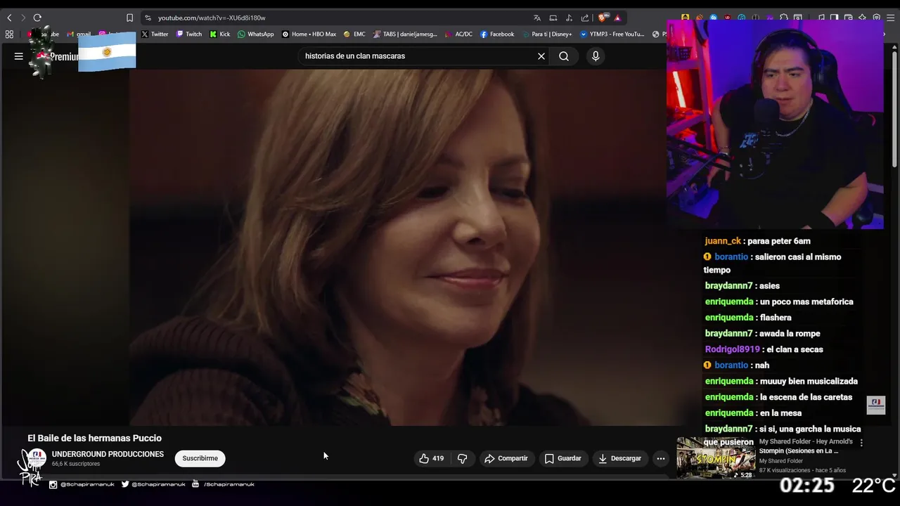Click the Brave Rewards triangle icon
900x506 pixels.
pos(617,18)
